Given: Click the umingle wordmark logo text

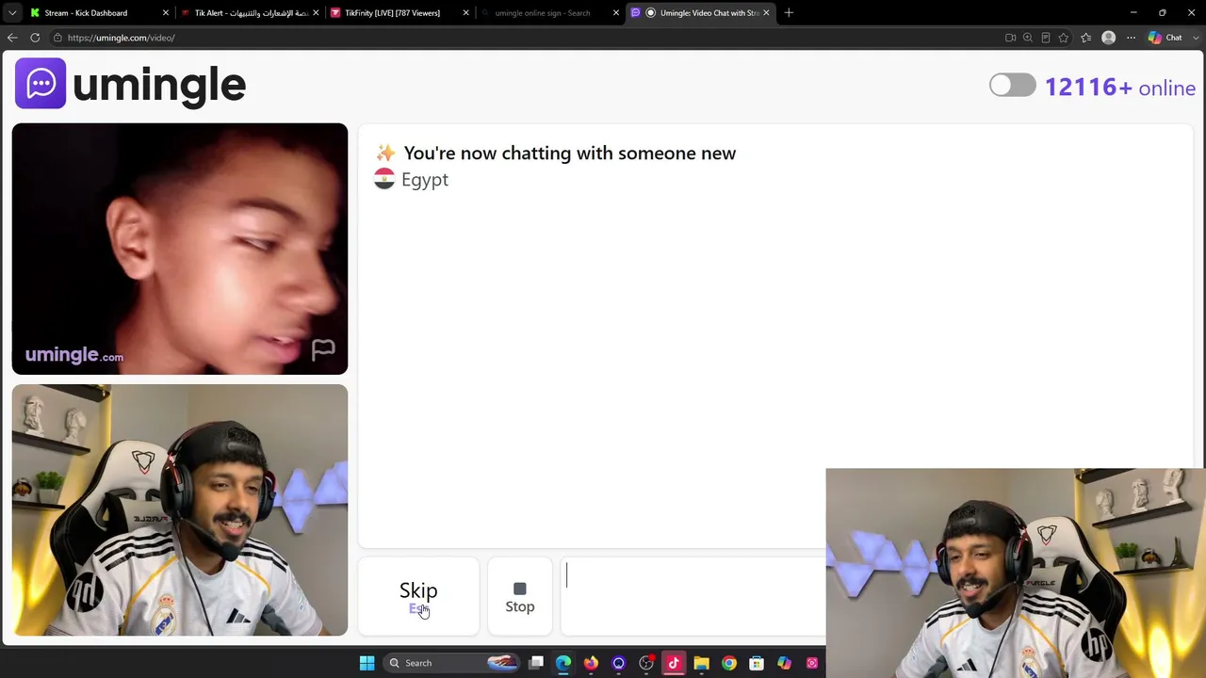Looking at the screenshot, I should [159, 85].
